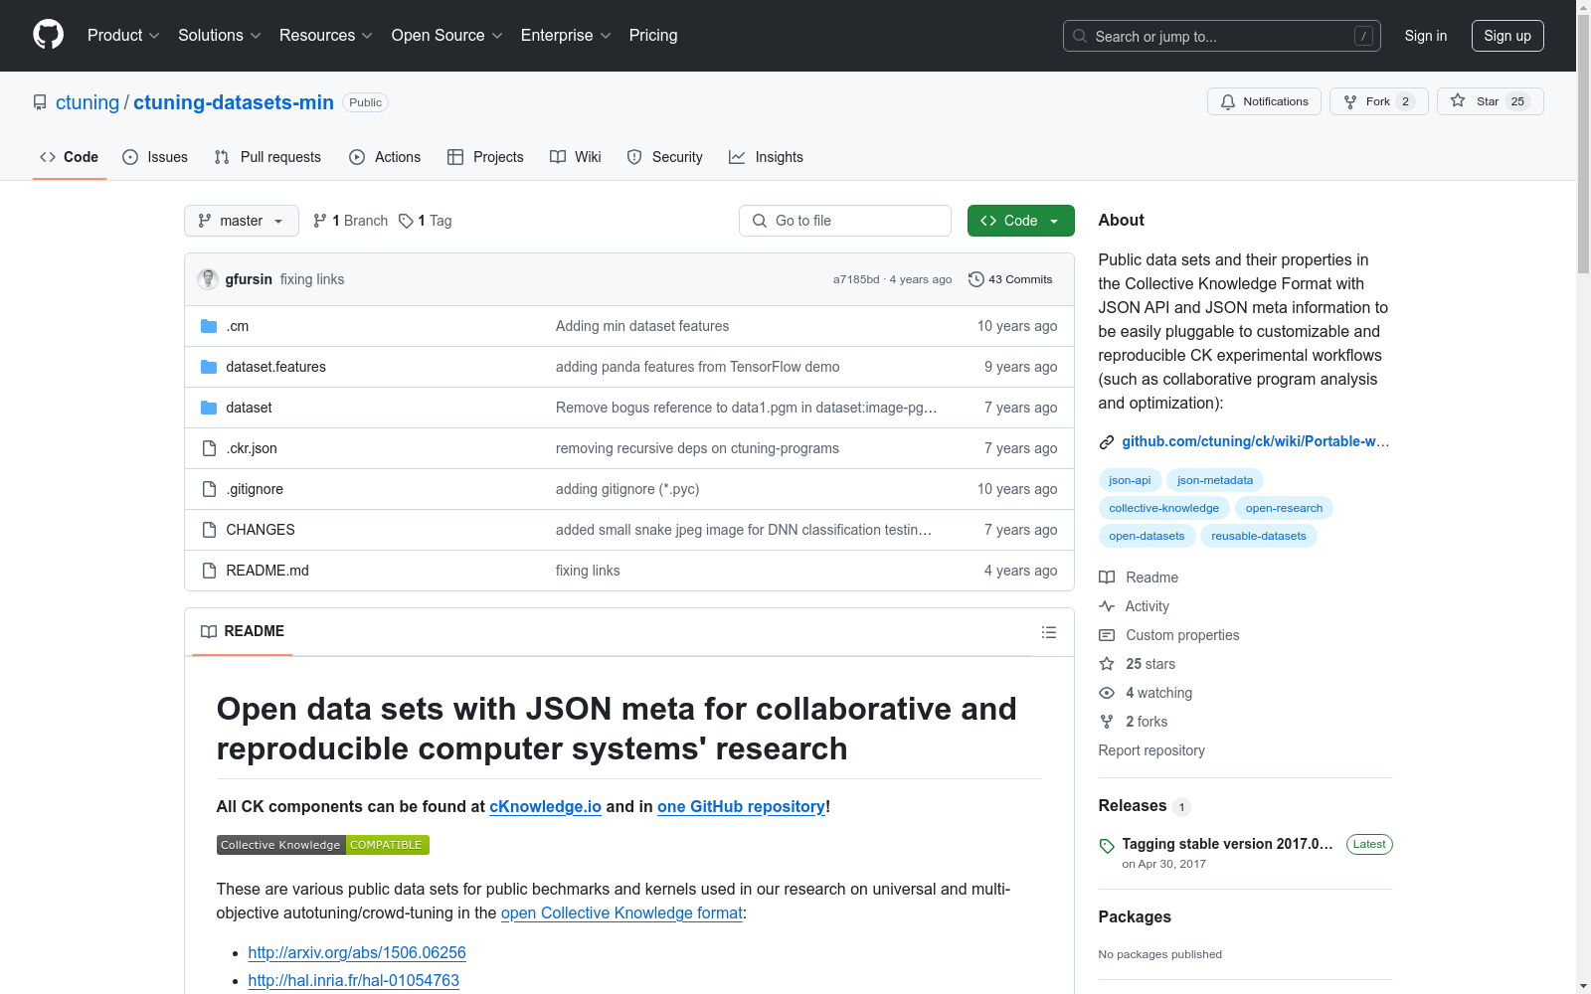The image size is (1591, 994).
Task: Open the arxiv.org/abs/1506.06256 link
Action: pos(357,952)
